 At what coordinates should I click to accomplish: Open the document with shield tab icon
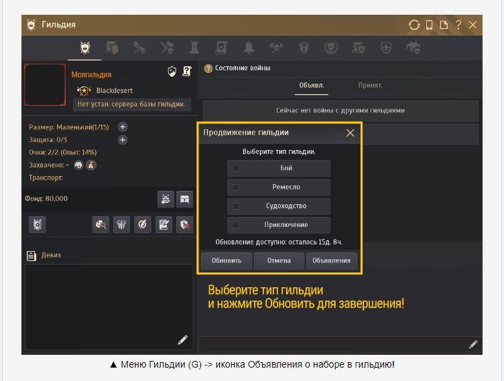click(x=359, y=48)
